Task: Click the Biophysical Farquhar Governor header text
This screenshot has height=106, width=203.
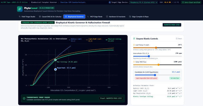Action: [x=44, y=2]
